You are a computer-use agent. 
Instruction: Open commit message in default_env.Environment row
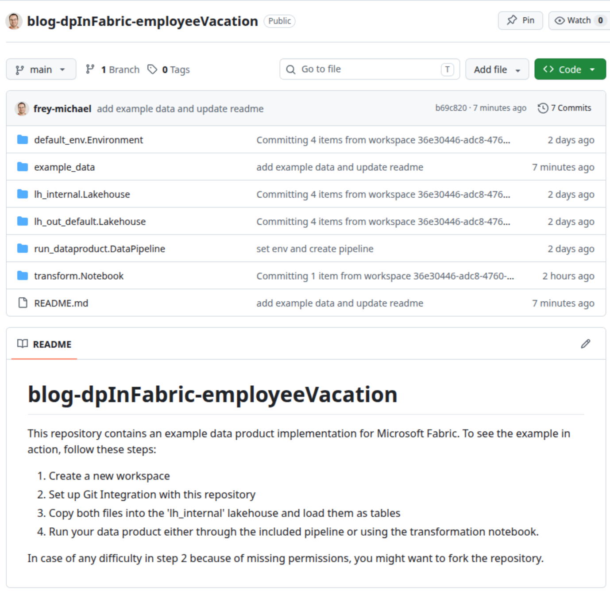[383, 140]
